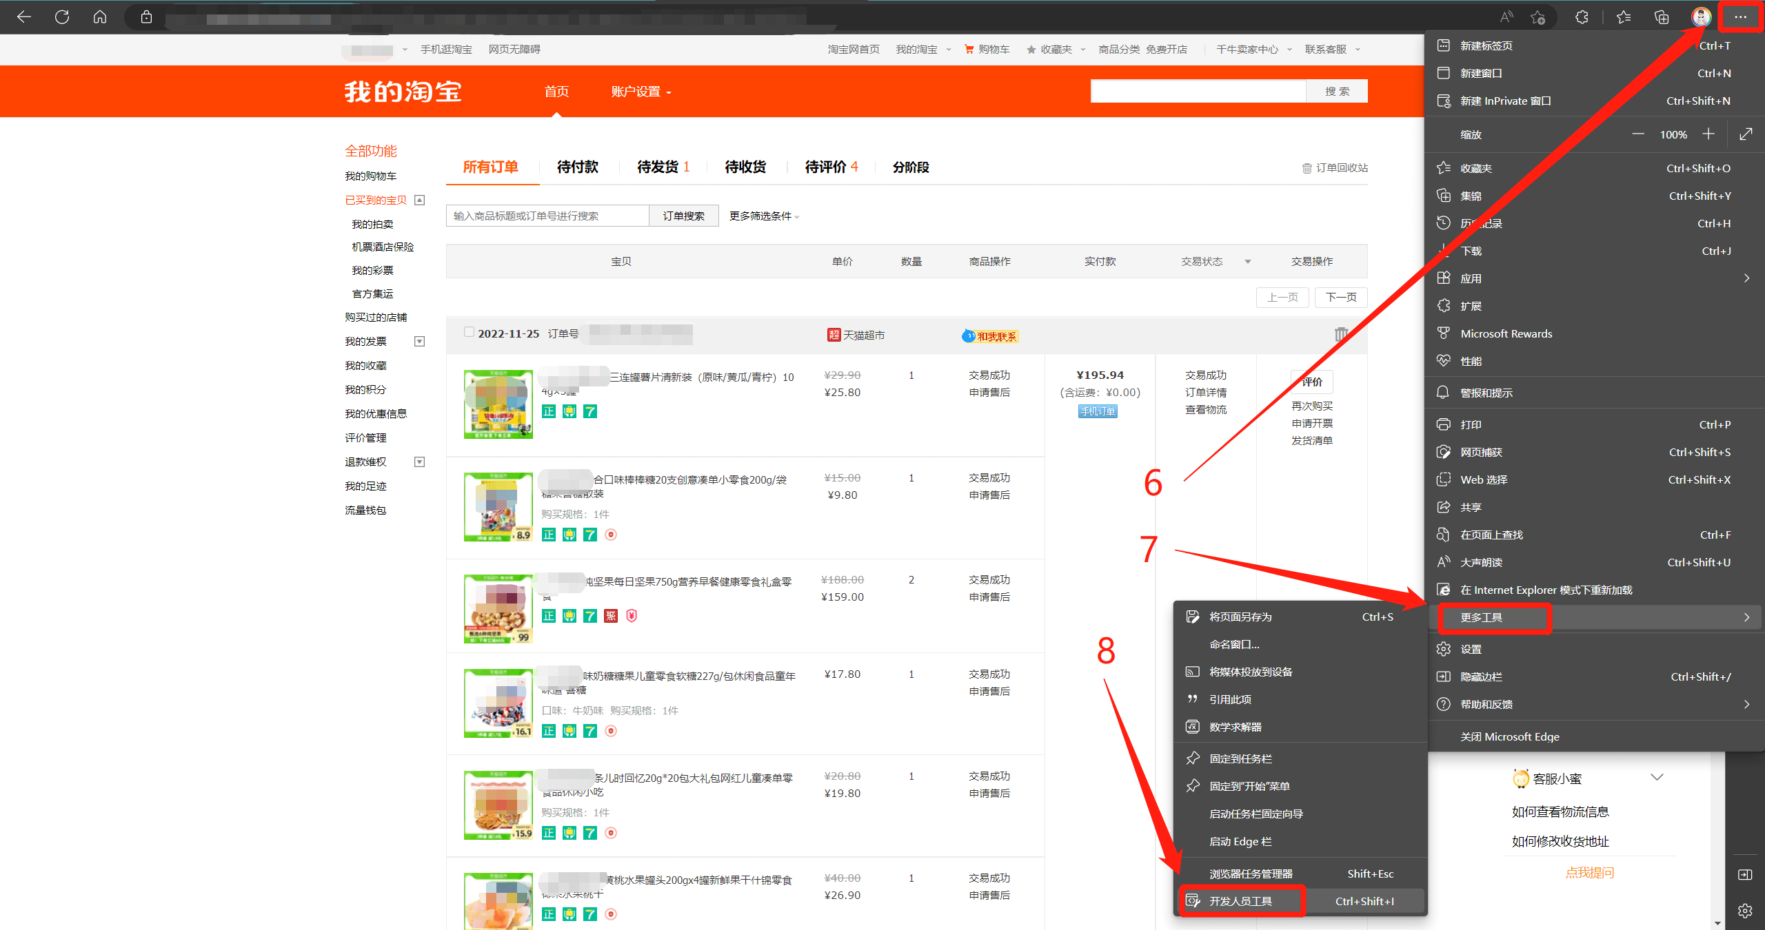This screenshot has width=1765, height=930.
Task: Click the browser back arrow
Action: pyautogui.click(x=24, y=17)
